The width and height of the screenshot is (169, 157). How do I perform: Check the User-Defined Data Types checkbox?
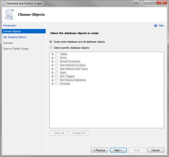[57, 69]
